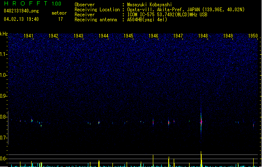Click the 1948 time marker

(x=203, y=35)
